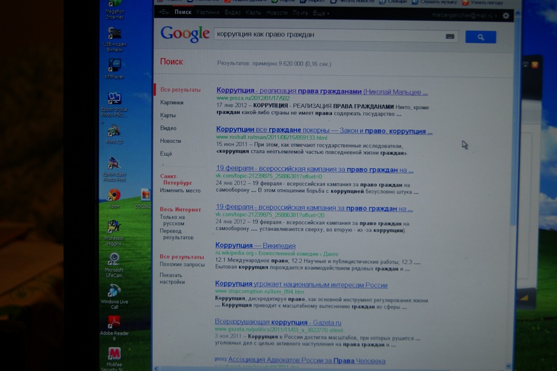
Task: Click the Санкт-Петербург location heading
Action: click(176, 179)
